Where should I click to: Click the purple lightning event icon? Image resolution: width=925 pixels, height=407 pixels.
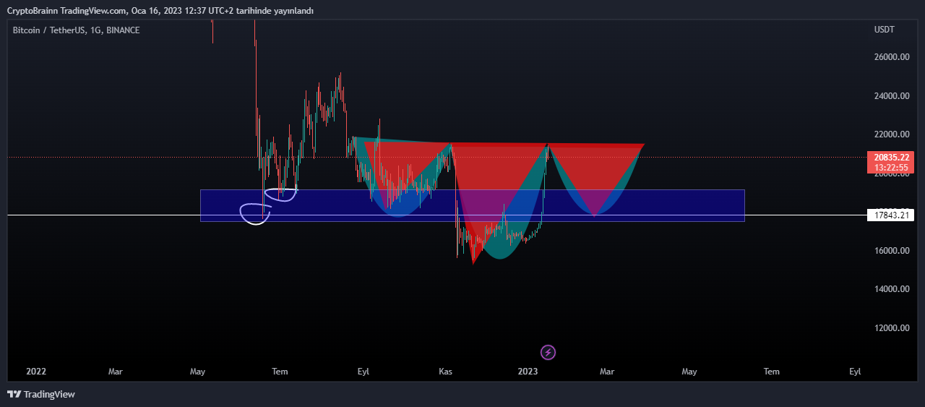pyautogui.click(x=548, y=353)
